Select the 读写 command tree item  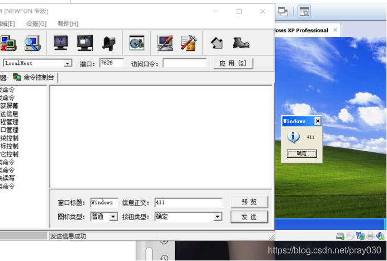click(7, 178)
